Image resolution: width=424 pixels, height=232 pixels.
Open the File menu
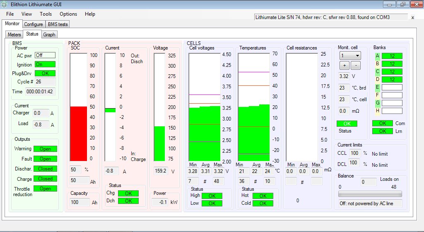(x=10, y=14)
